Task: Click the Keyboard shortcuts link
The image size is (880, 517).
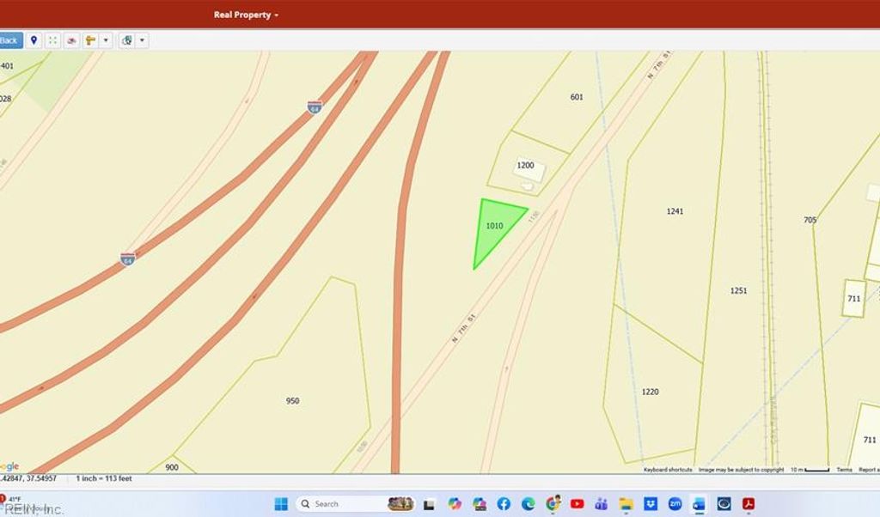Action: [x=668, y=470]
